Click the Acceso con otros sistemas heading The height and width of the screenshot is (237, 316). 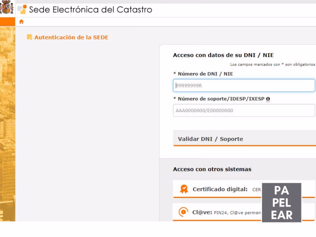(x=212, y=169)
